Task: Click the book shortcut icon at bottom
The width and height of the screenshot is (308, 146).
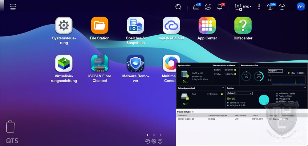Action: [160, 141]
